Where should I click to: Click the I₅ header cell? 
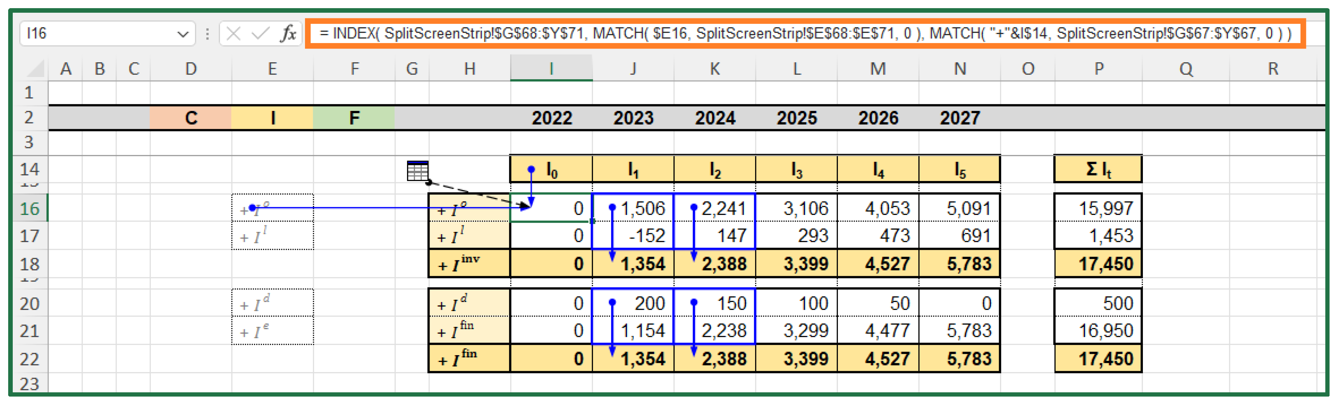tap(960, 169)
